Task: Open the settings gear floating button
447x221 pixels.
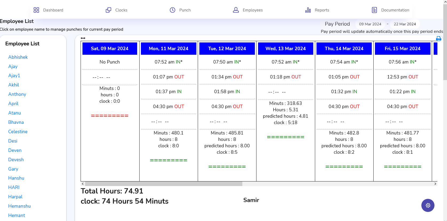Action: point(428,205)
